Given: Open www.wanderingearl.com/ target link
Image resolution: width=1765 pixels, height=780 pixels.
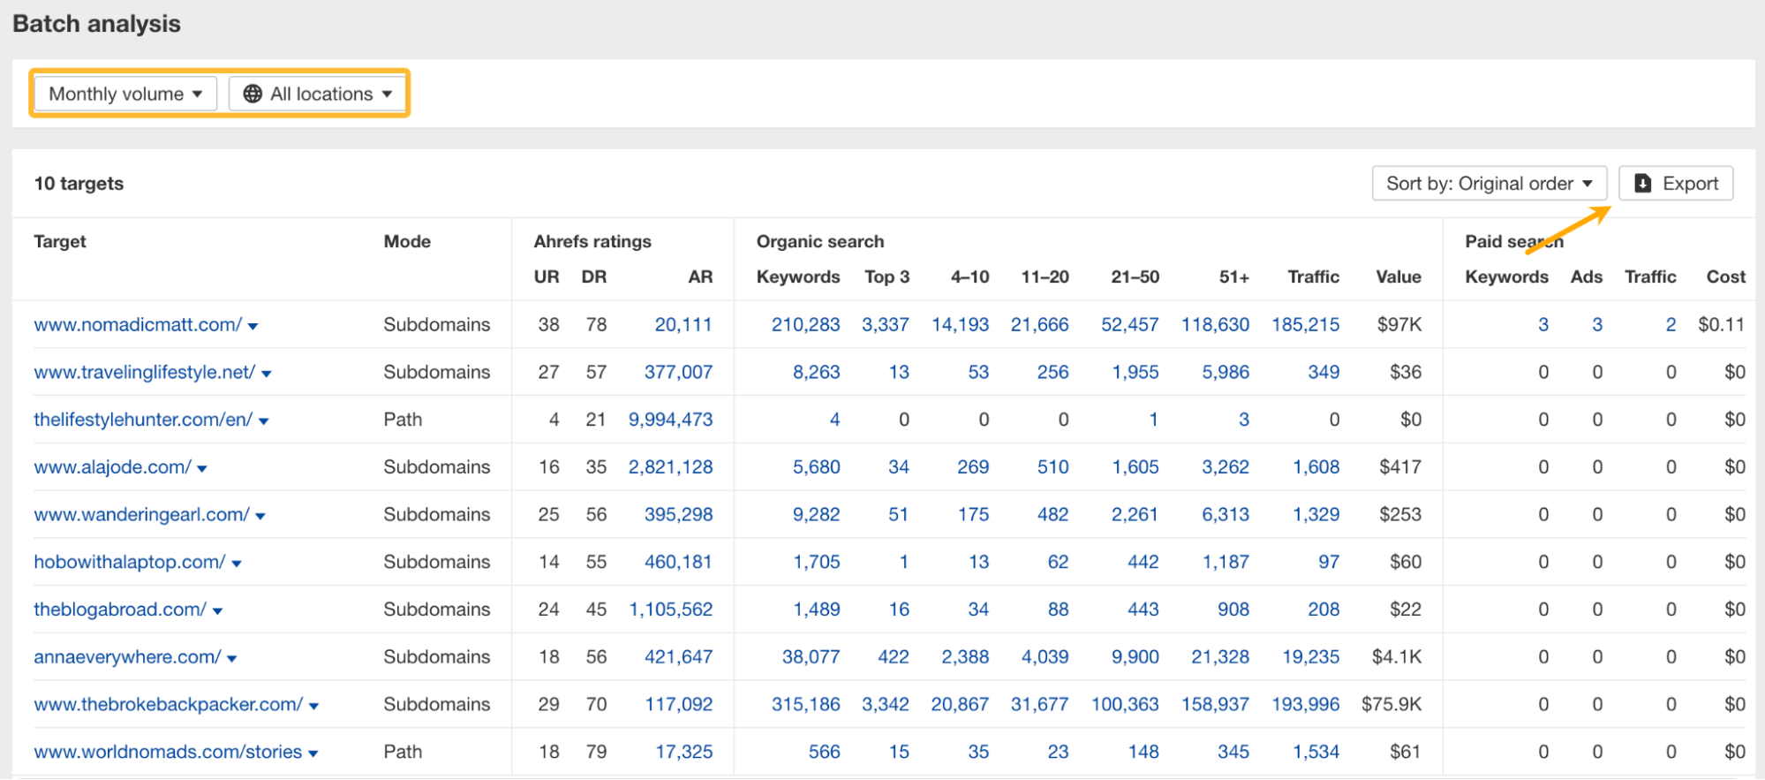Looking at the screenshot, I should pyautogui.click(x=141, y=514).
